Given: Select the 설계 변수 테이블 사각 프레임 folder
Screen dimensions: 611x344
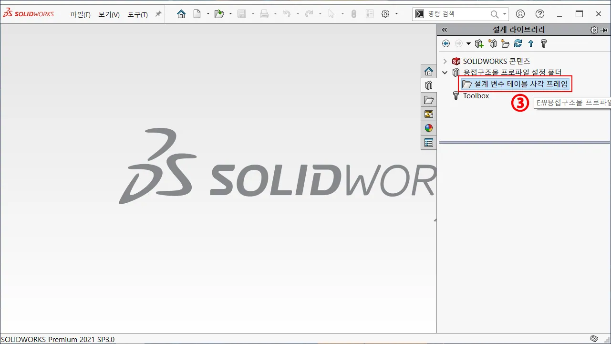Looking at the screenshot, I should point(515,84).
